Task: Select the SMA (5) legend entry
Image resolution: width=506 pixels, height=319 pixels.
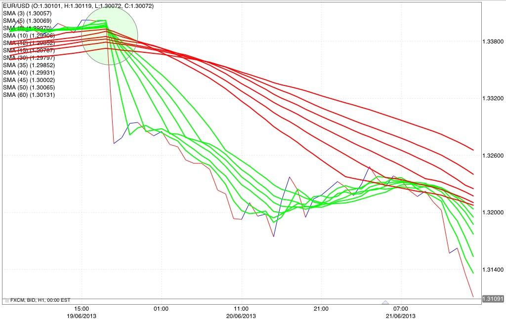Action: pos(27,21)
